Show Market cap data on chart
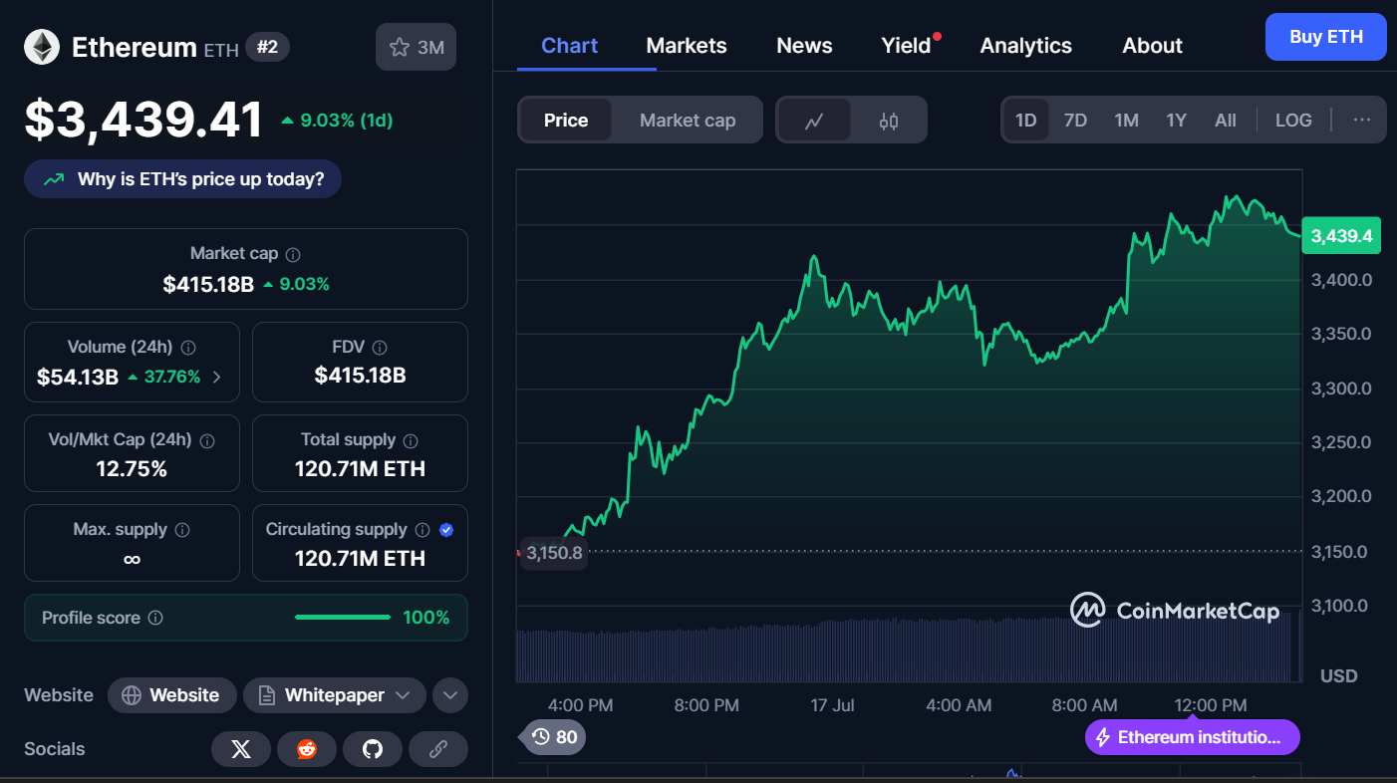Viewport: 1397px width, 783px height. [x=688, y=121]
